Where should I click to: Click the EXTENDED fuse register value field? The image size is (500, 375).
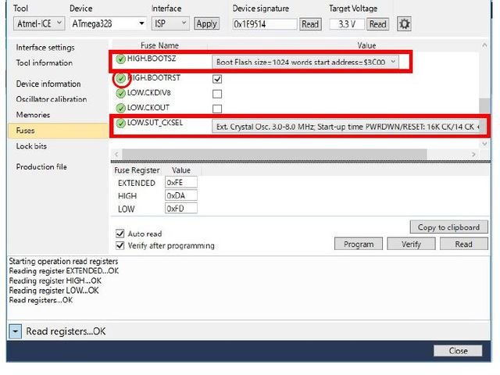(x=180, y=183)
